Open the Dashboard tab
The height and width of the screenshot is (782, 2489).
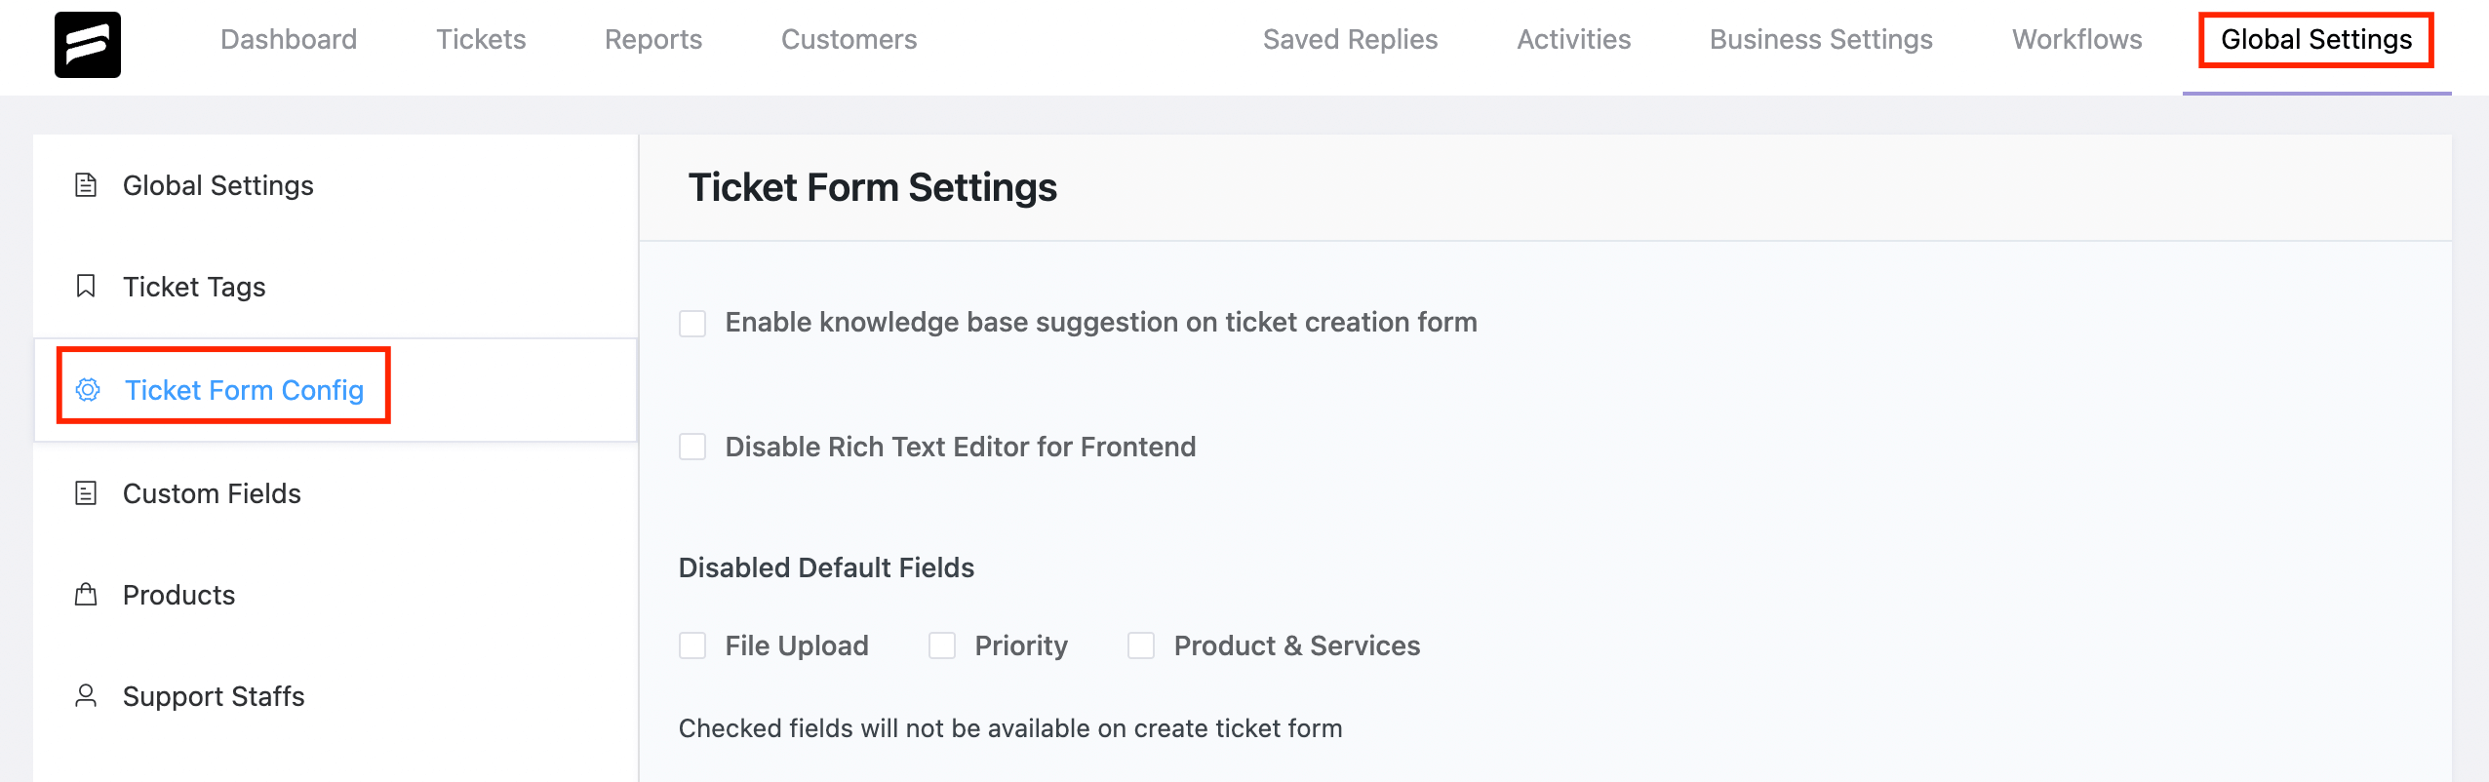pos(289,39)
